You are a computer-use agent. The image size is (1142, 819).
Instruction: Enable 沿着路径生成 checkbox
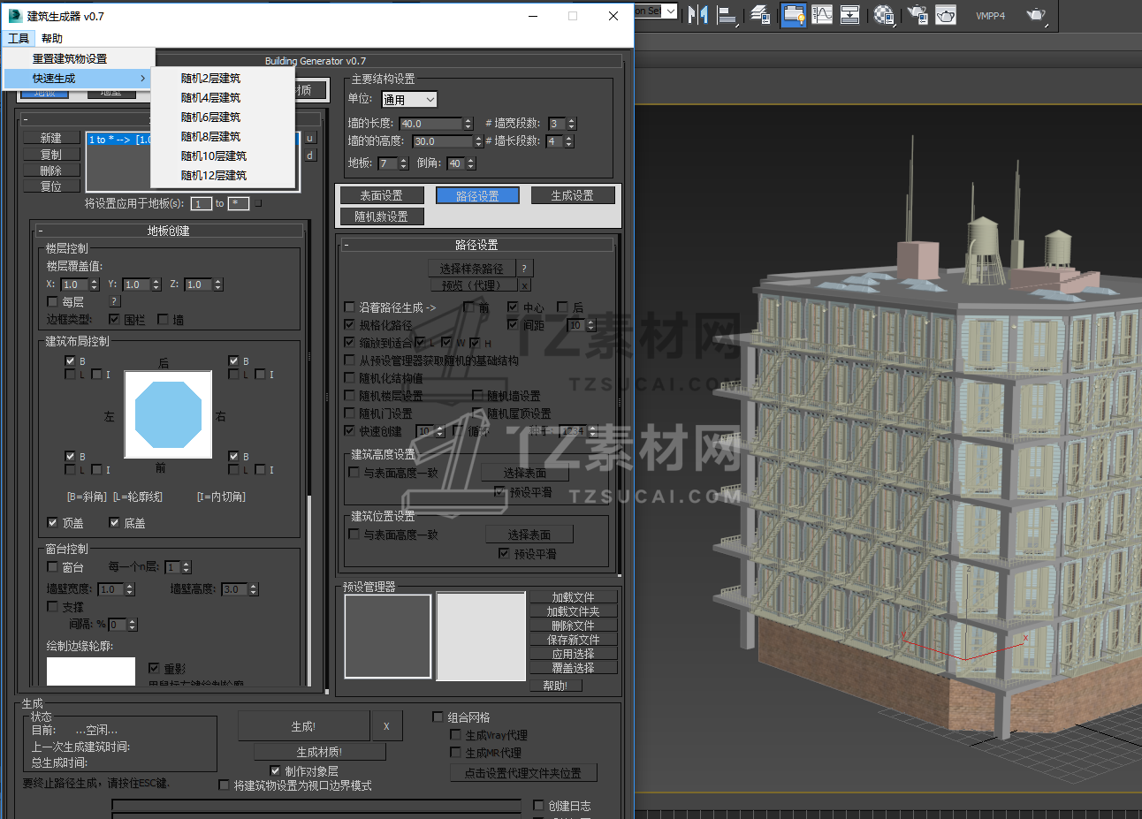pos(350,307)
